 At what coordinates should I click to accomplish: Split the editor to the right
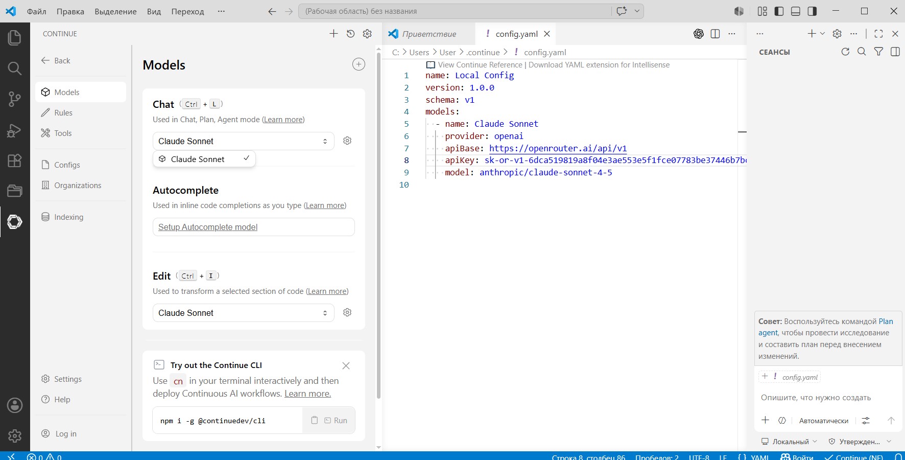pyautogui.click(x=716, y=34)
